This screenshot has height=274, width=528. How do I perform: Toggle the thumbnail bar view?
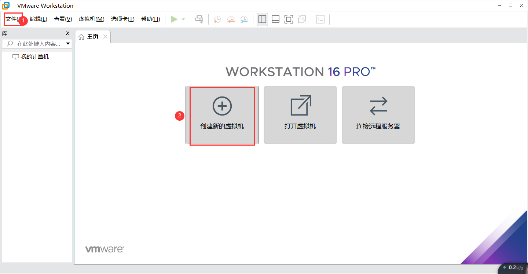coord(275,19)
